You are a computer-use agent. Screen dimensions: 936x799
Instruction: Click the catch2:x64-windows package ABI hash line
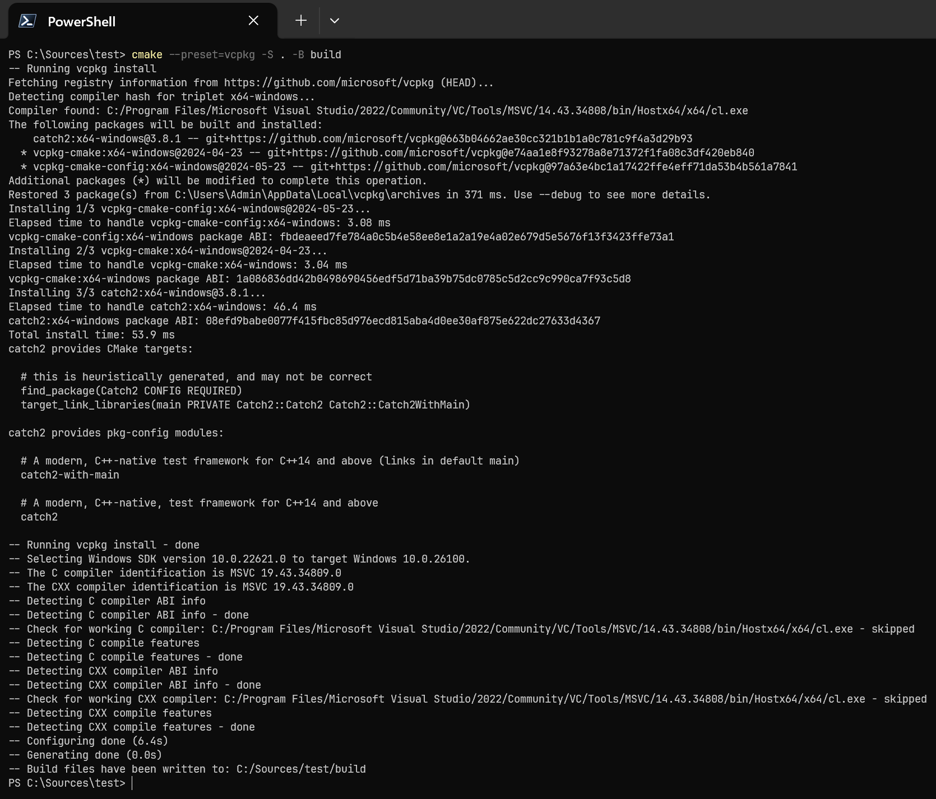coord(304,321)
